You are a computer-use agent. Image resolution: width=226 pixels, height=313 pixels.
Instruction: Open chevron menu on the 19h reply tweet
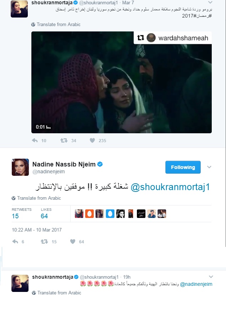(x=211, y=277)
